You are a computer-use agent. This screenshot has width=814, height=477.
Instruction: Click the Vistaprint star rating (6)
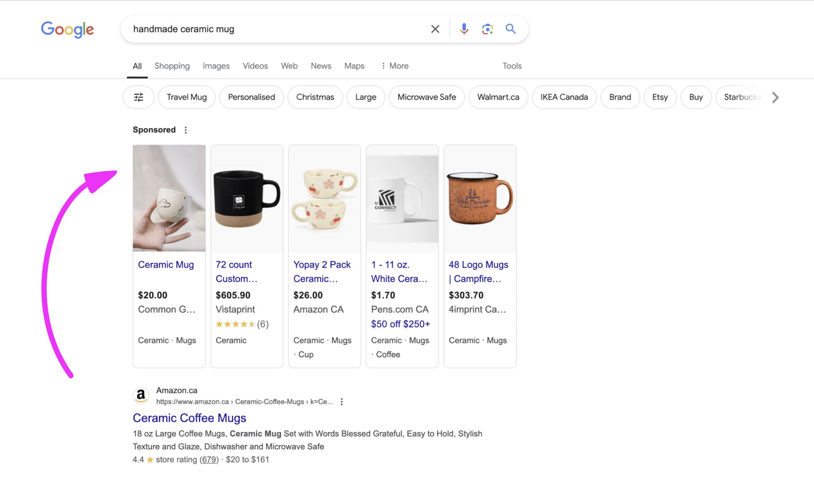click(x=242, y=324)
